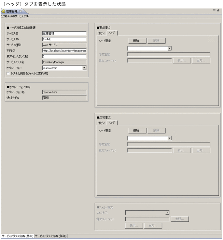Click the 在庫管理 editor tab icon
This screenshot has height=240, width=223.
(x=3, y=11)
